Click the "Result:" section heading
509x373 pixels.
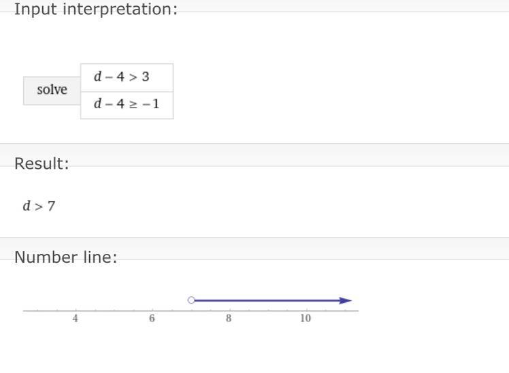42,164
